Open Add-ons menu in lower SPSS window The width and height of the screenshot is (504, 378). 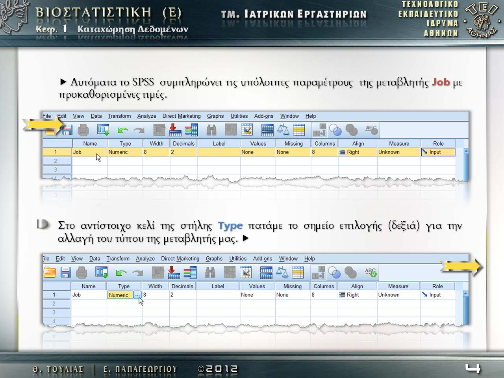[263, 258]
